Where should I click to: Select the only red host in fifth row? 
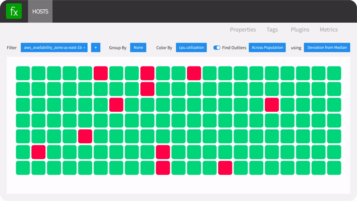85,136
